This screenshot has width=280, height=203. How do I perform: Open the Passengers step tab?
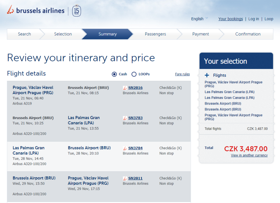pyautogui.click(x=155, y=34)
